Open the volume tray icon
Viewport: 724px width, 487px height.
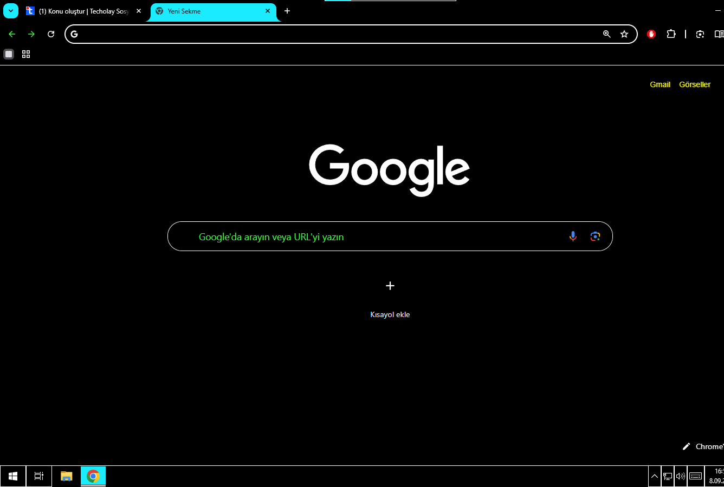[x=681, y=476]
